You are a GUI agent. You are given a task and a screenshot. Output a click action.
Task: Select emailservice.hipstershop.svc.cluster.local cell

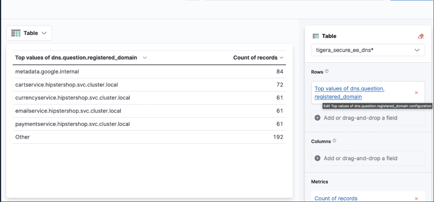pyautogui.click(x=68, y=111)
